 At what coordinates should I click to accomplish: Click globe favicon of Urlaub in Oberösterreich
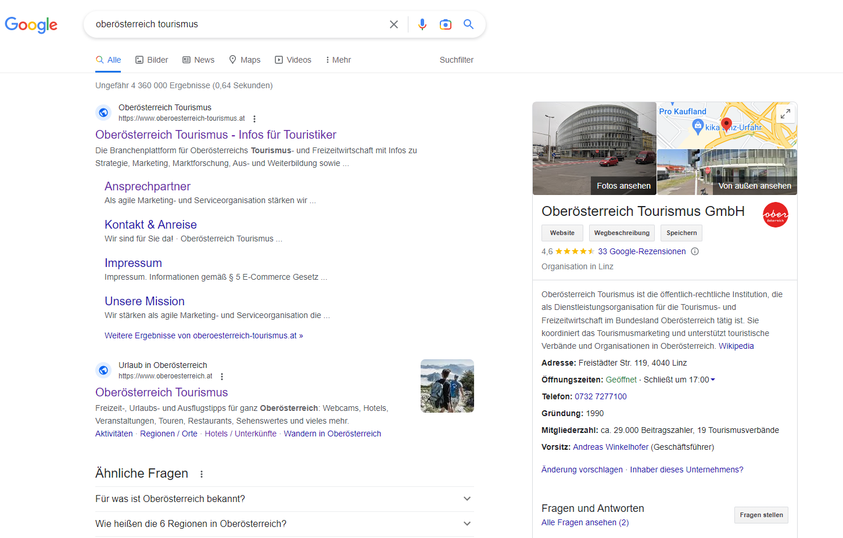point(103,370)
